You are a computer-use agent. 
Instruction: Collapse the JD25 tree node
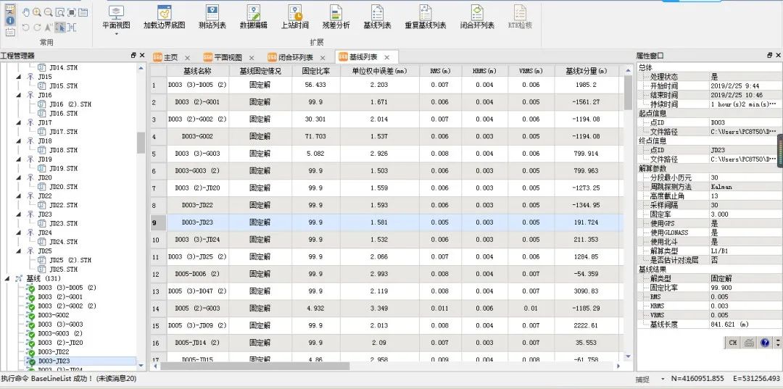pyautogui.click(x=19, y=251)
